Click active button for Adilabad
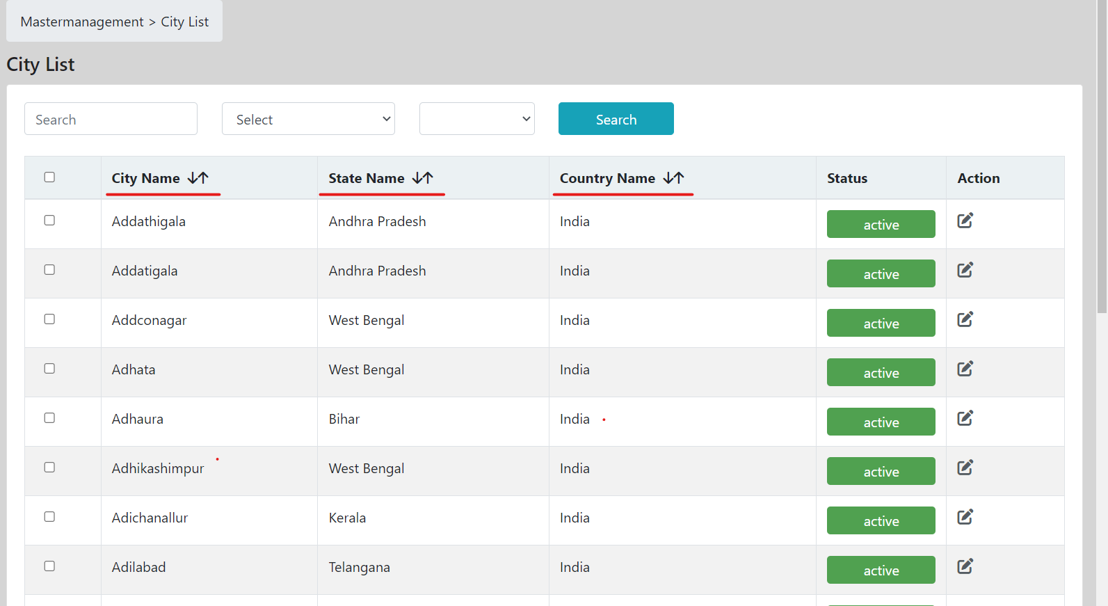This screenshot has height=606, width=1108. [881, 570]
